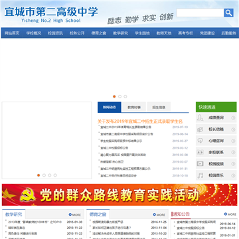The image size is (239, 239).
Task: Open 党团建设 in the navigation bar
Action: click(207, 33)
